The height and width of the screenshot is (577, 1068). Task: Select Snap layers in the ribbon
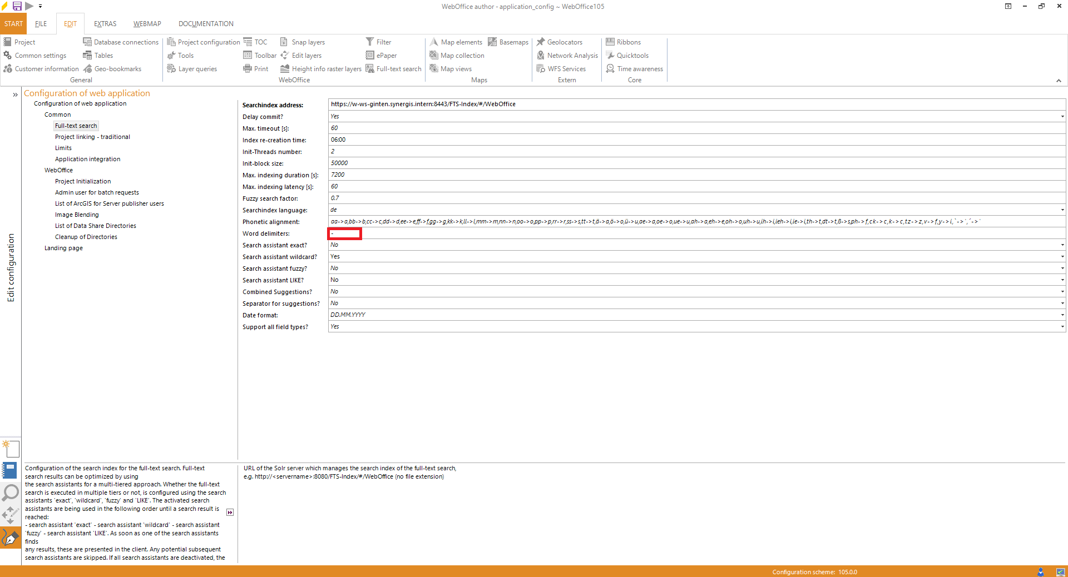[308, 42]
